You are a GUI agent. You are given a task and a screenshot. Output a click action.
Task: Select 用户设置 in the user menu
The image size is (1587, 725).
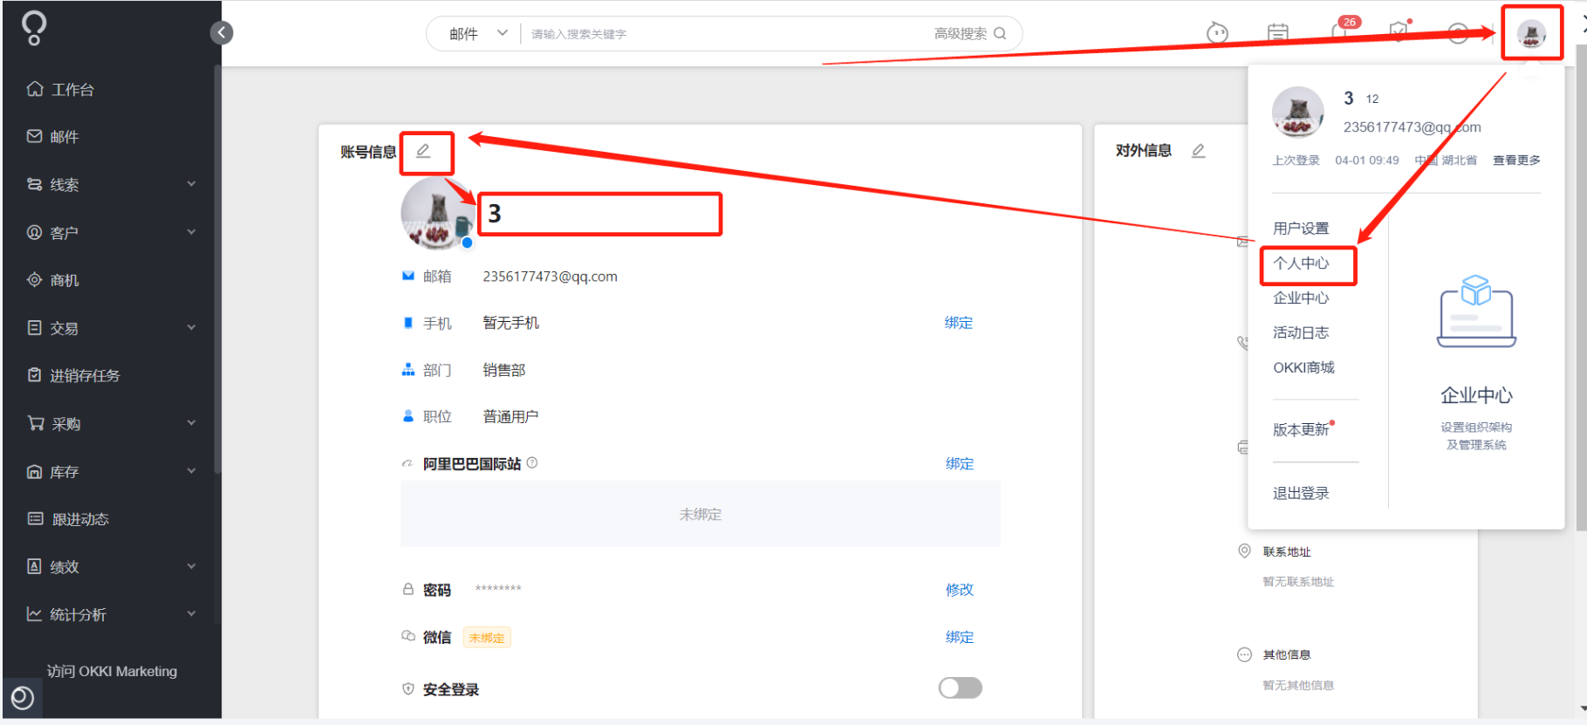click(1301, 229)
